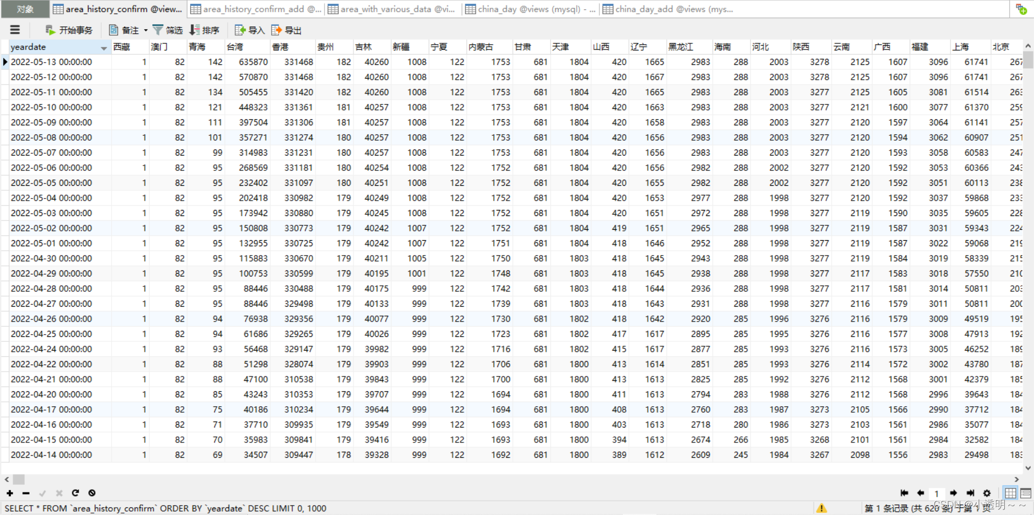Viewport: 1034px width, 515px height.
Task: Select the 香港 column header
Action: (x=292, y=47)
